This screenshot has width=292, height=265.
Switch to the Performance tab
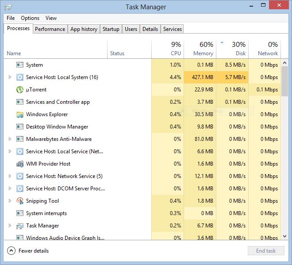coord(50,29)
